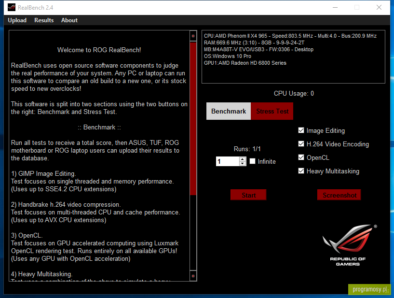Click the scrollbar track below the thumb
Screen dimensions: 394x298
(193, 233)
